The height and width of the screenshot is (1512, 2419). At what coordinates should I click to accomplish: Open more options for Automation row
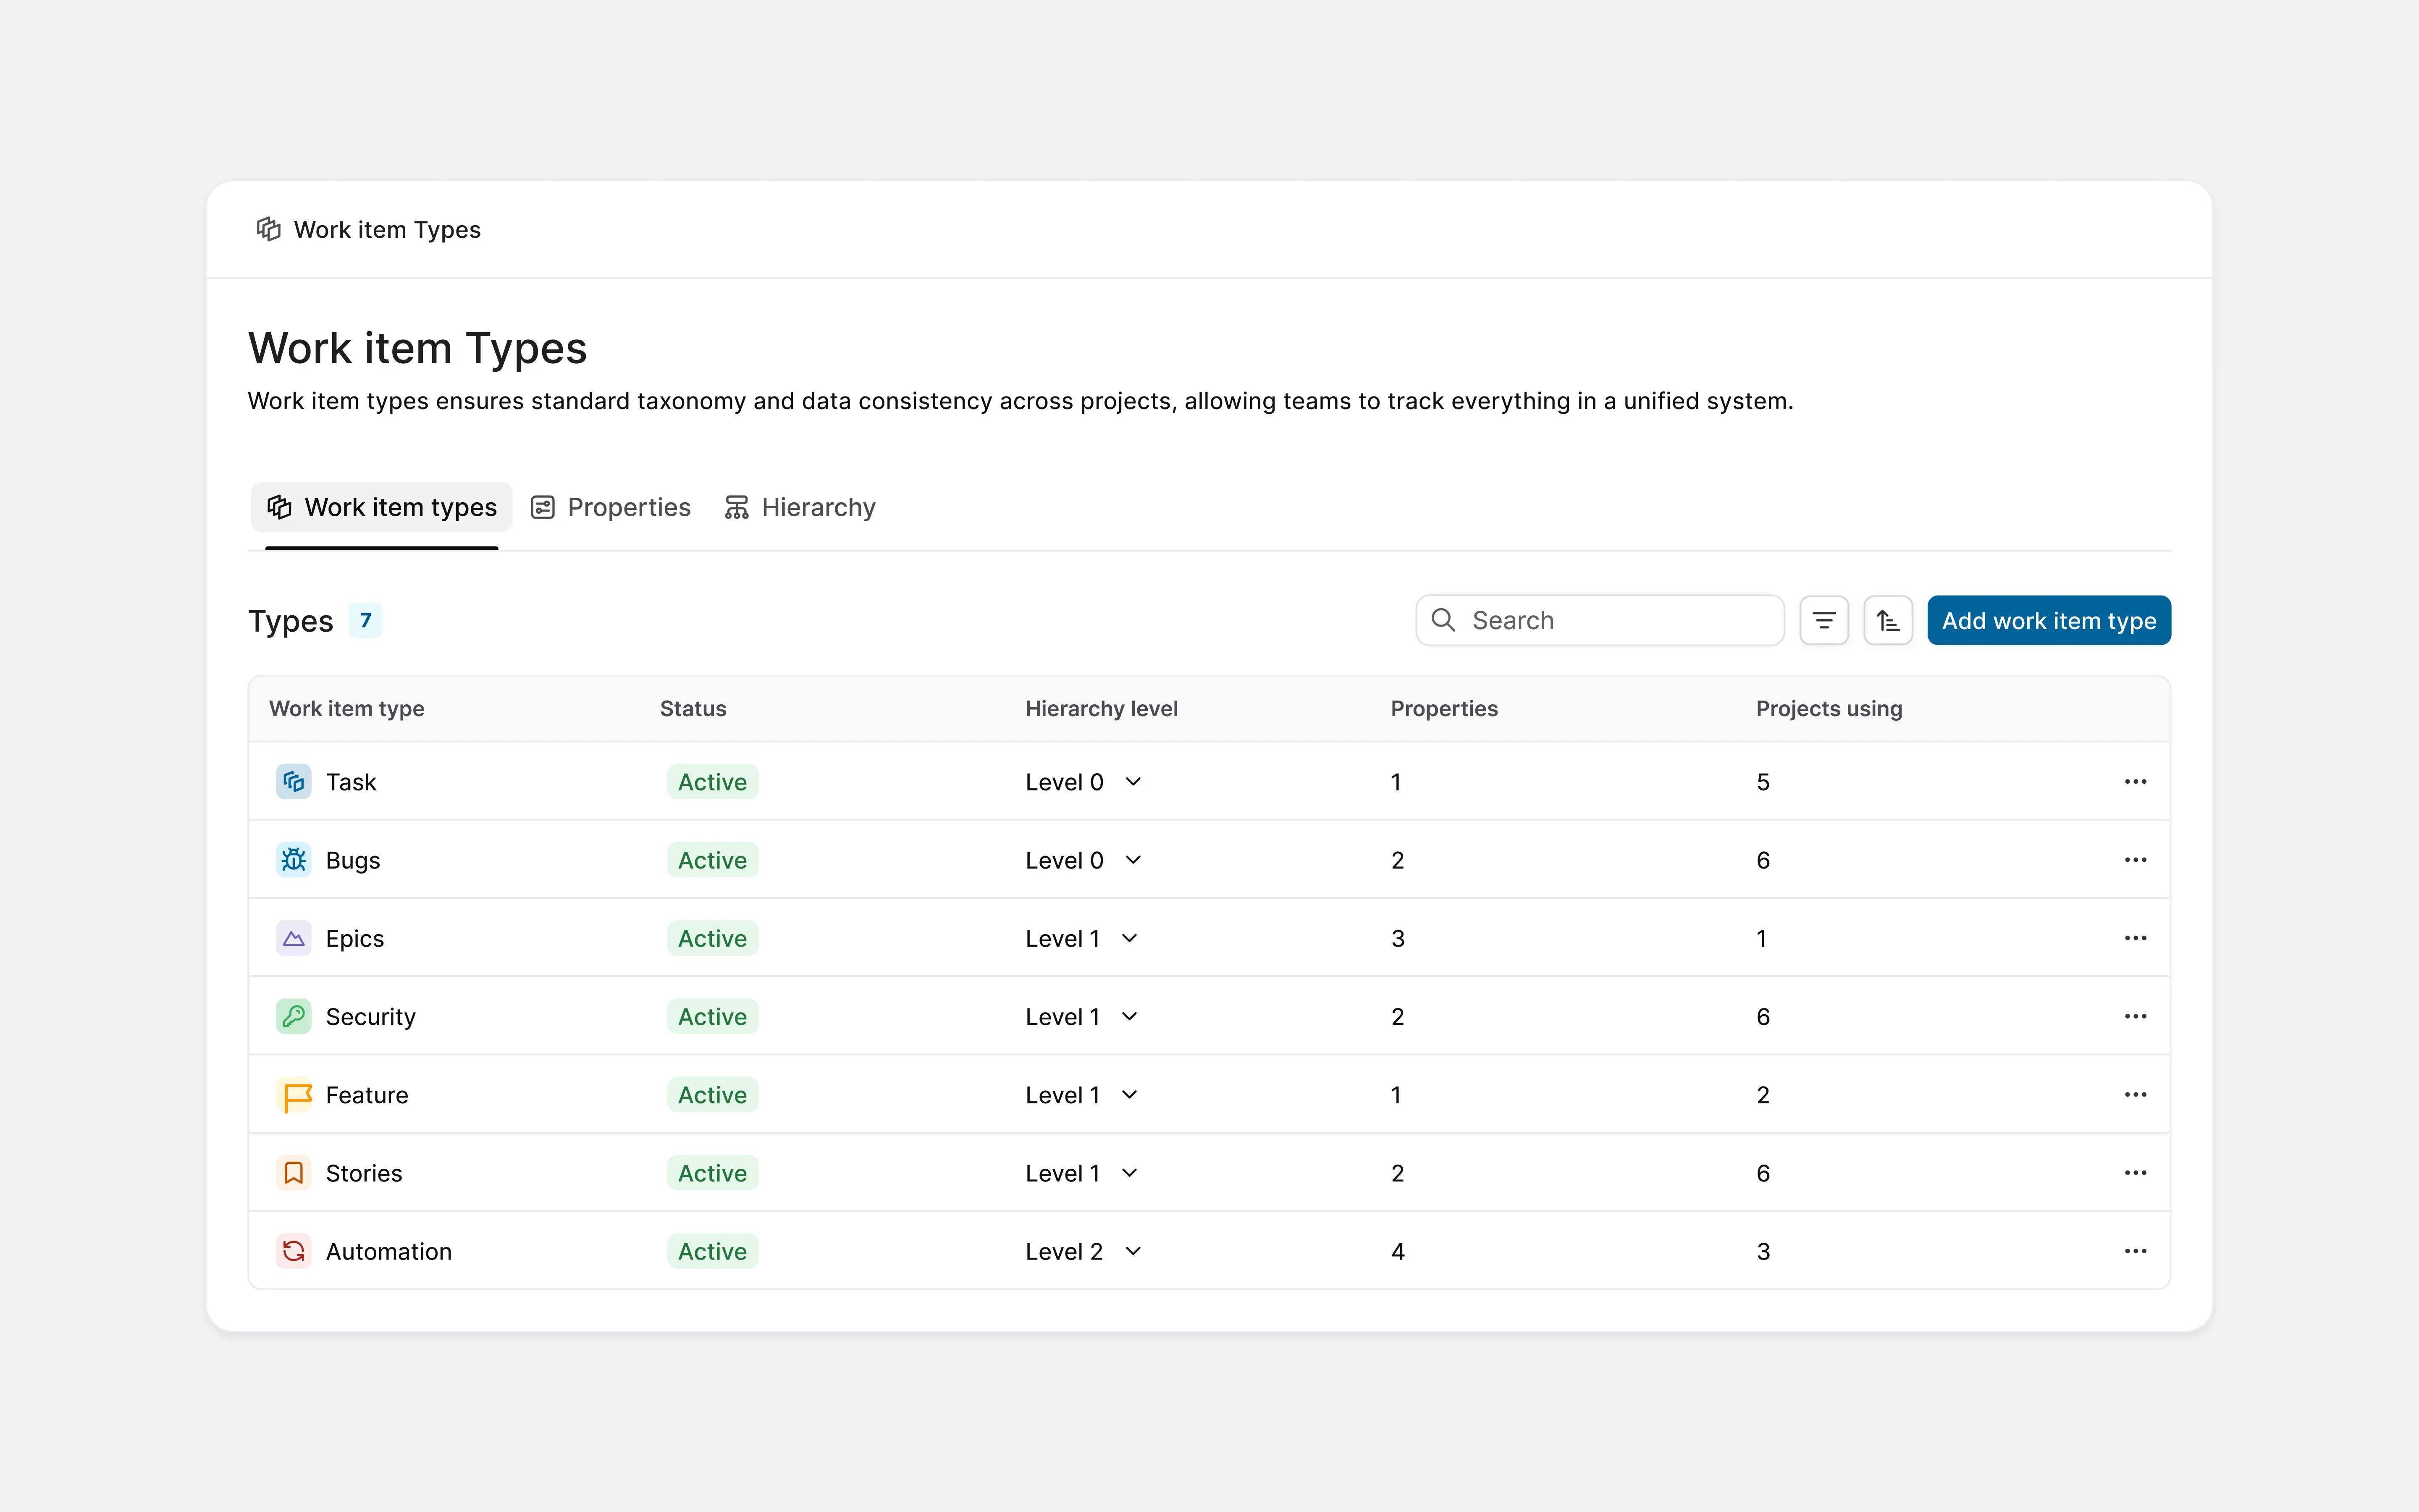(2135, 1251)
